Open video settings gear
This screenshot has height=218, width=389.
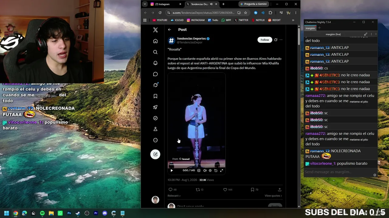coord(210,170)
